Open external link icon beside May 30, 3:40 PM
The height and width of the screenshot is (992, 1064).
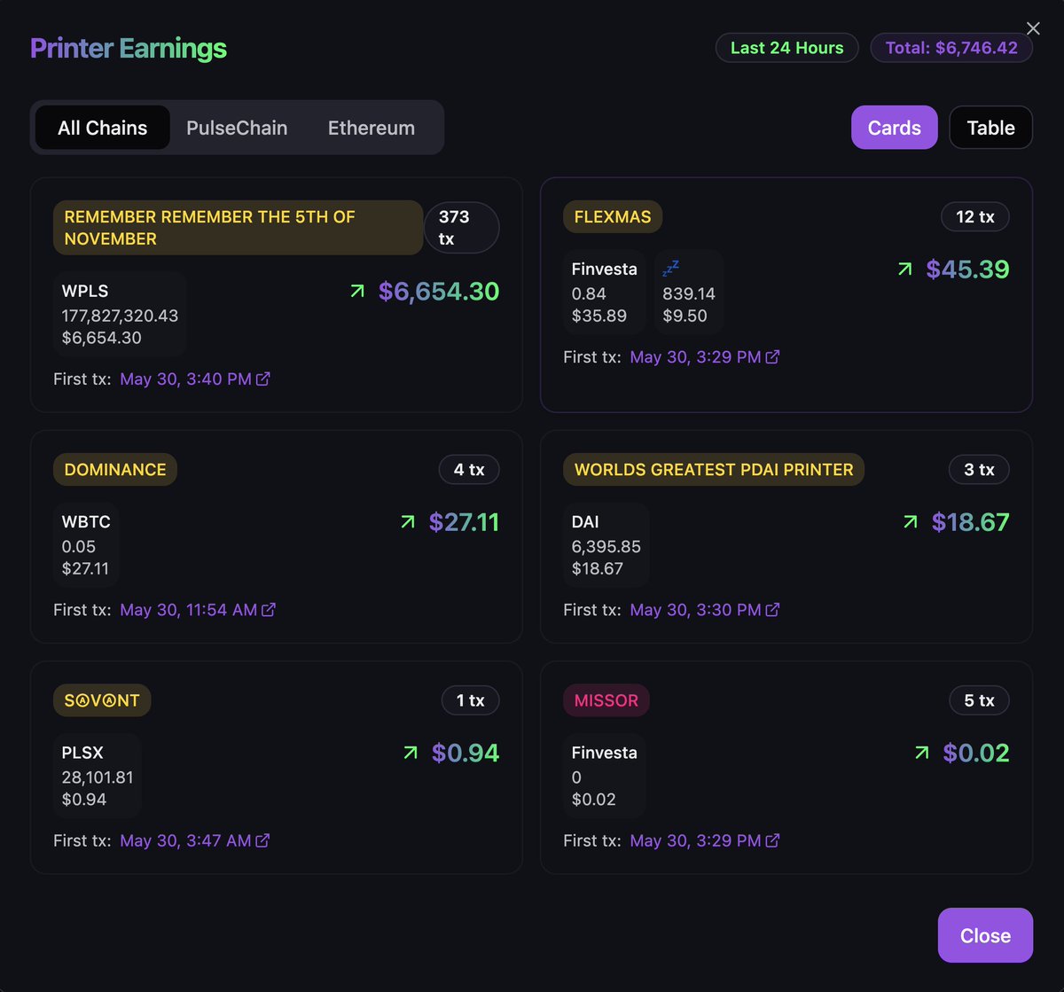(x=262, y=379)
